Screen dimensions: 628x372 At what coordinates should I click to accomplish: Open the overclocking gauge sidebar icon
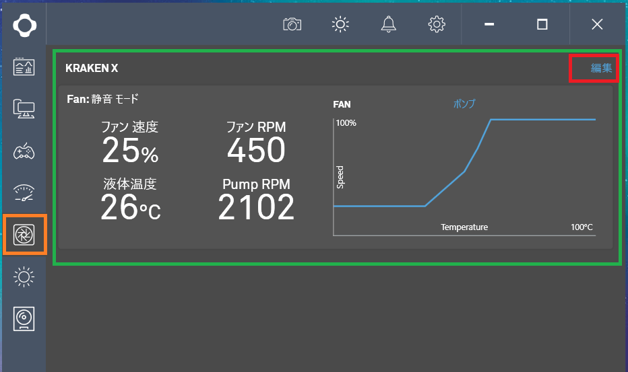(24, 193)
